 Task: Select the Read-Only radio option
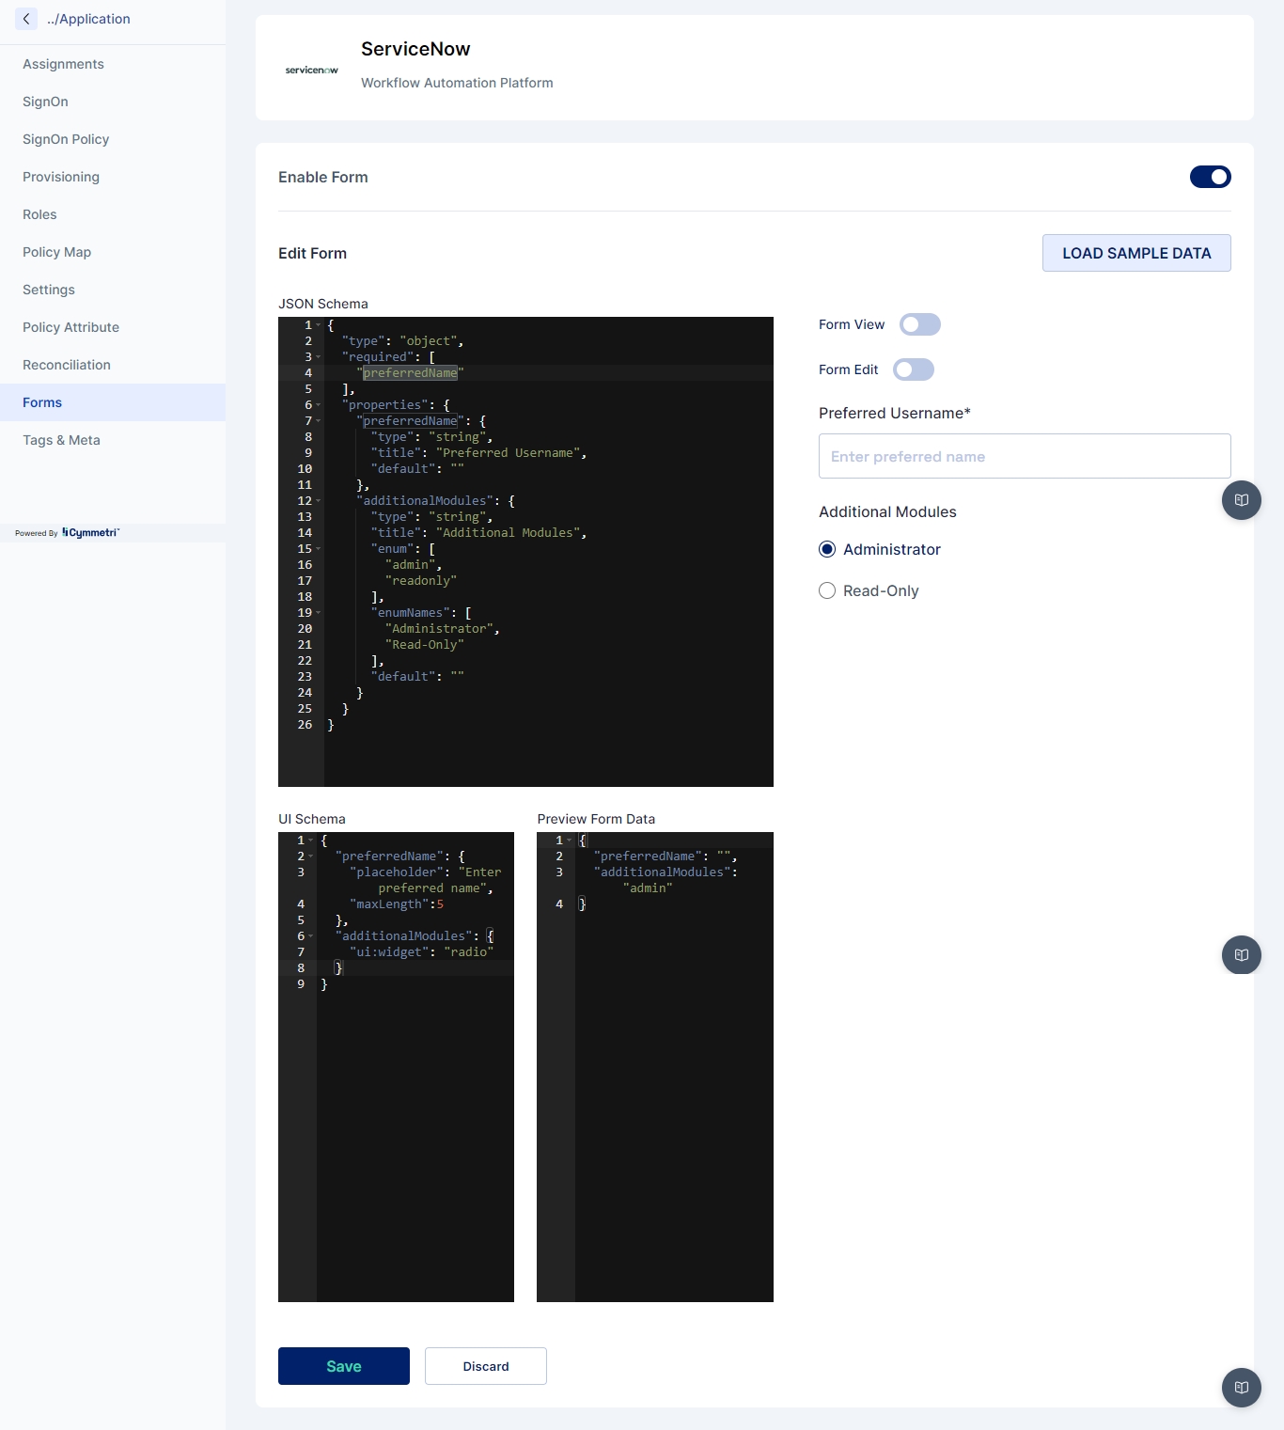pos(827,590)
